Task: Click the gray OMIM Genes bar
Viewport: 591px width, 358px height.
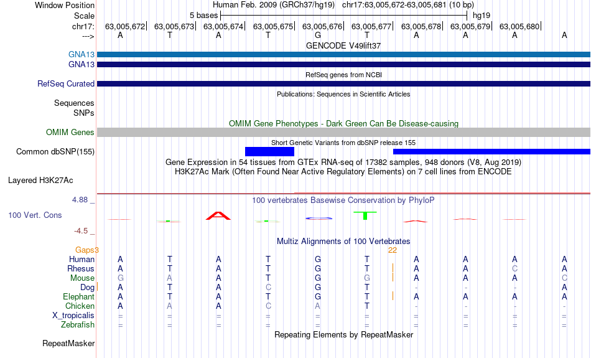Action: tap(344, 132)
